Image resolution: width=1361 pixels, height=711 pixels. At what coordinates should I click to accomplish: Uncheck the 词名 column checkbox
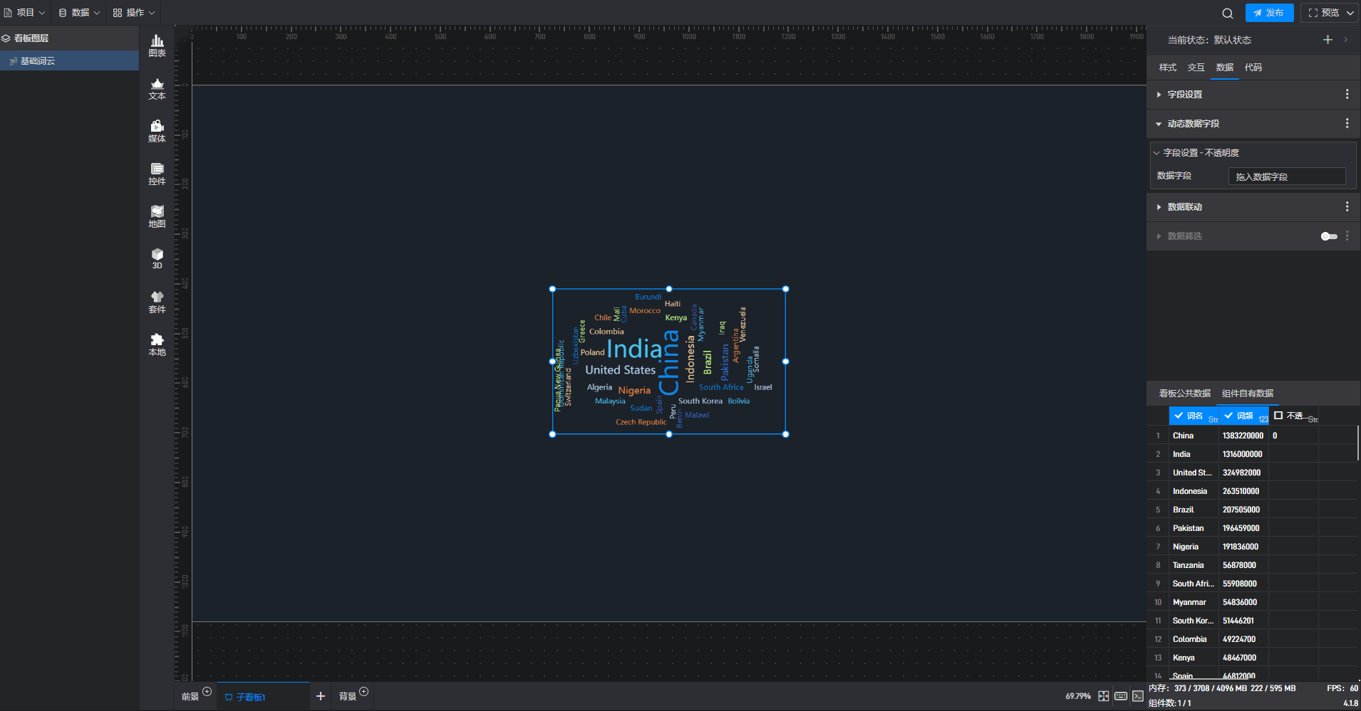point(1179,416)
